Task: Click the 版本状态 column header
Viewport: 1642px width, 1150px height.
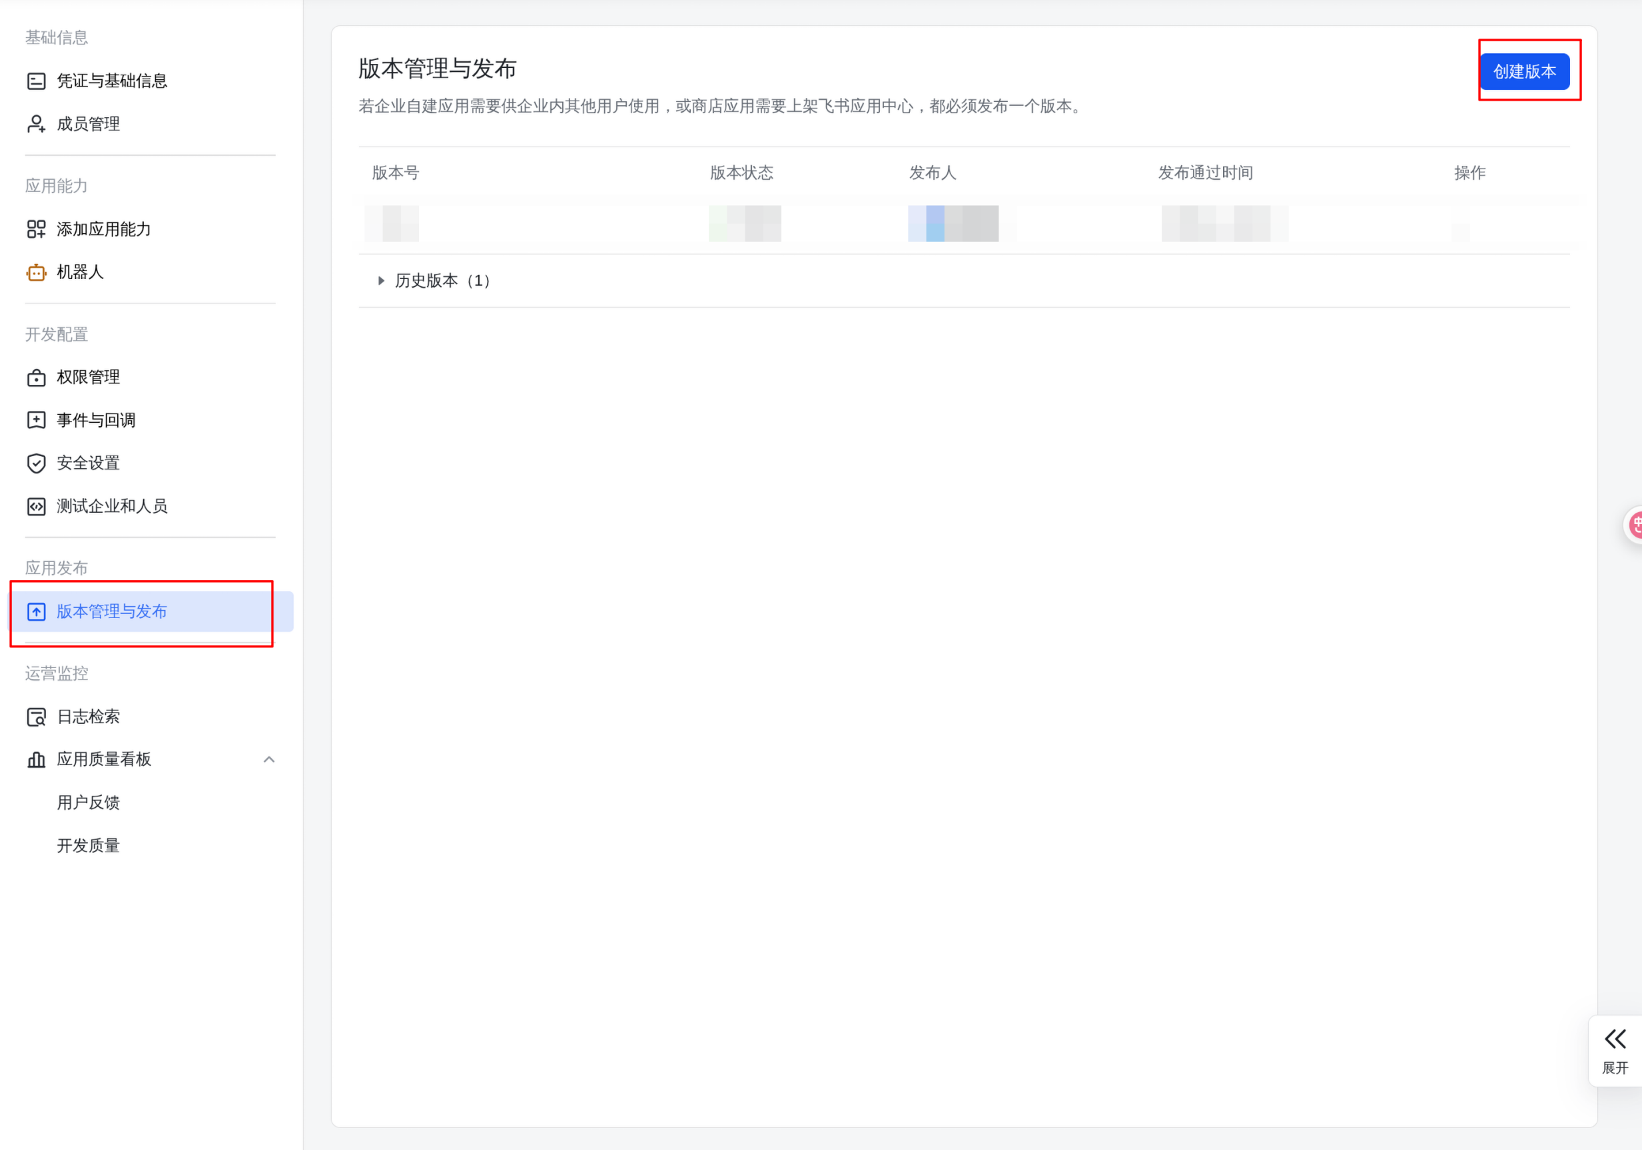Action: pos(741,173)
